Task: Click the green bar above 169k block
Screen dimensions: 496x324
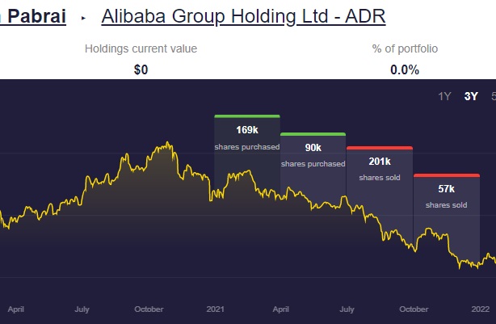Action: coord(246,116)
